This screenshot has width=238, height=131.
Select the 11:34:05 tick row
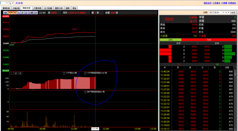point(197,75)
